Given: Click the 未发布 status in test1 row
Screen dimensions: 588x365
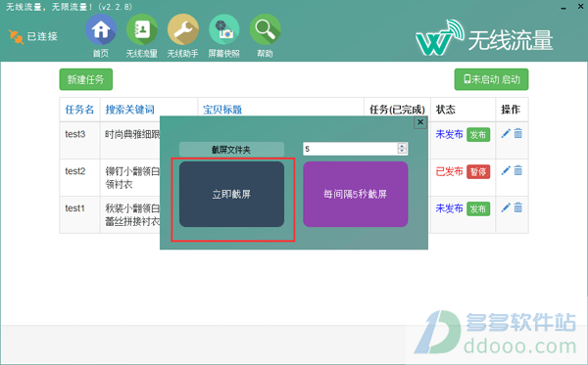Looking at the screenshot, I should [x=449, y=208].
